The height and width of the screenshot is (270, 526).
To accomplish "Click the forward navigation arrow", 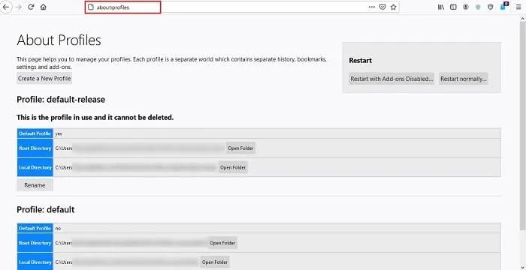I will [19, 7].
